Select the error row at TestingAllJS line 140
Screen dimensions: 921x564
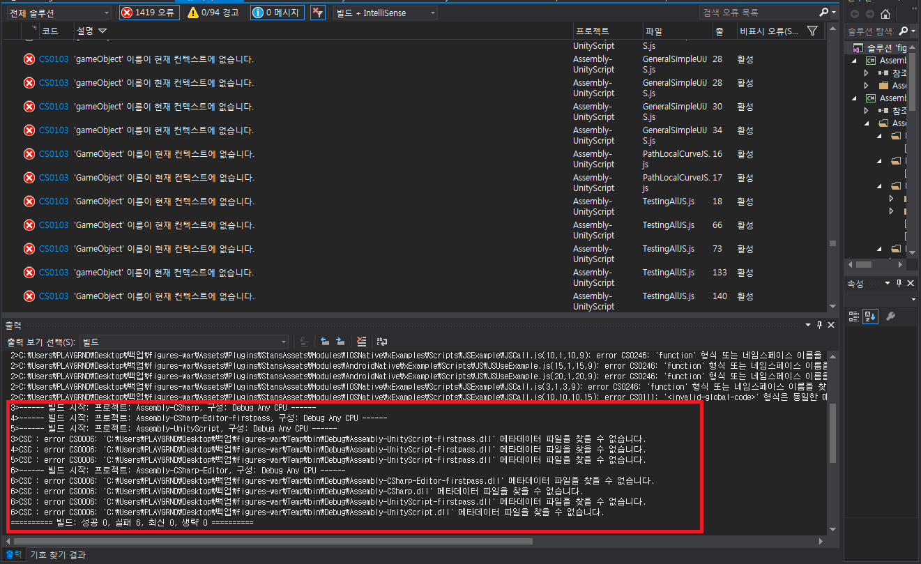(414, 301)
